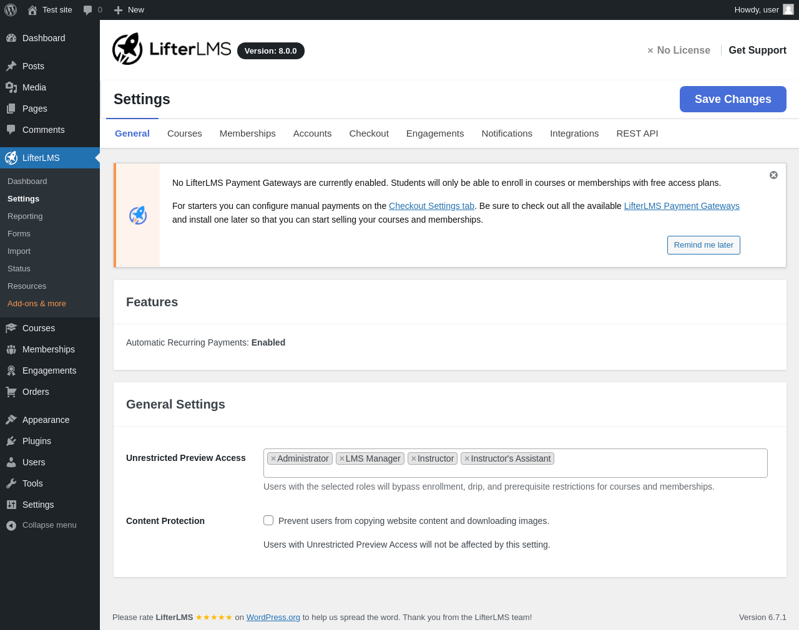Click the Comments speech bubble sidebar icon
This screenshot has width=799, height=630.
coord(11,130)
